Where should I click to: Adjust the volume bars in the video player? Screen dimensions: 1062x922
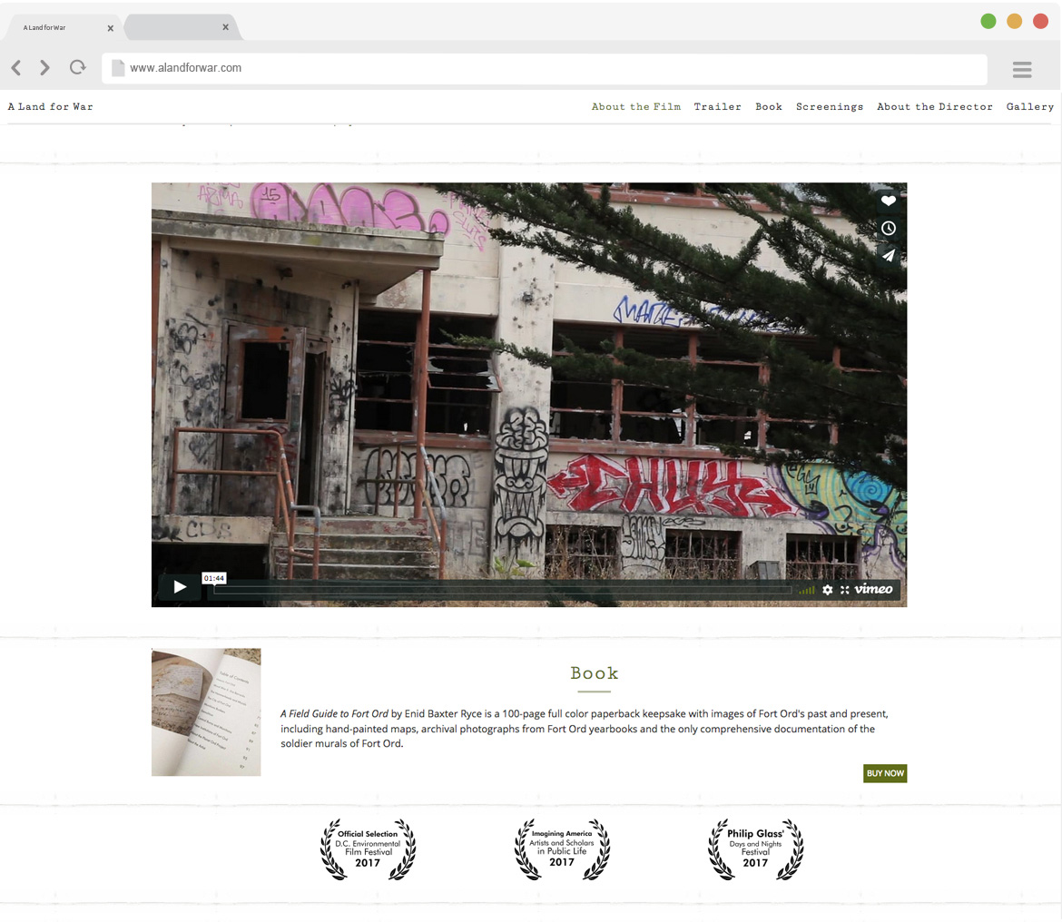pyautogui.click(x=807, y=590)
